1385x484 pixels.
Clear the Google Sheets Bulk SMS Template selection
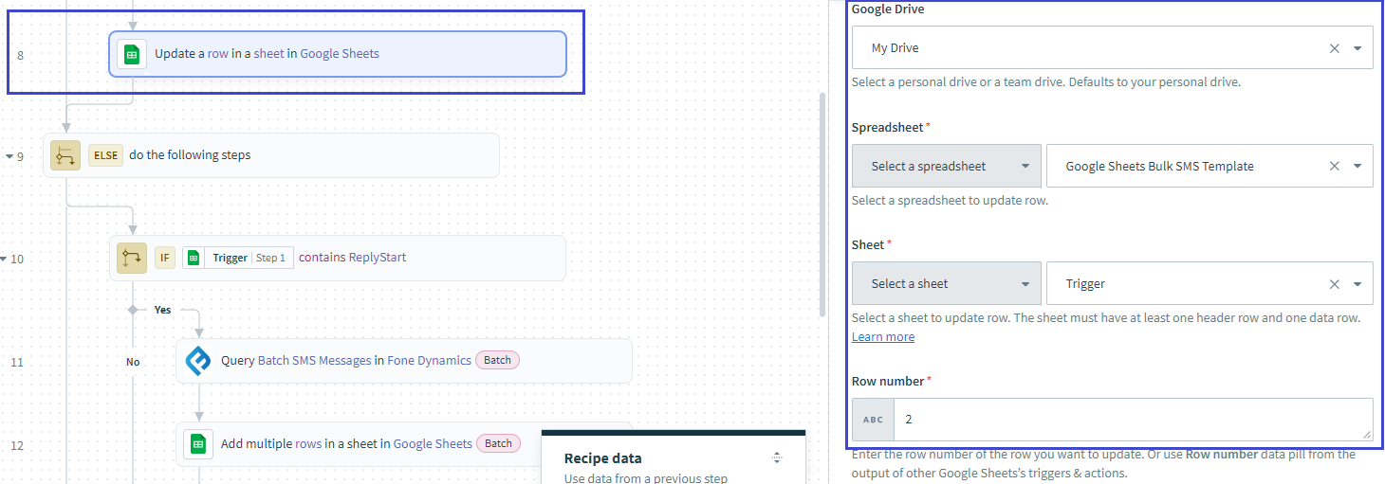[x=1334, y=166]
